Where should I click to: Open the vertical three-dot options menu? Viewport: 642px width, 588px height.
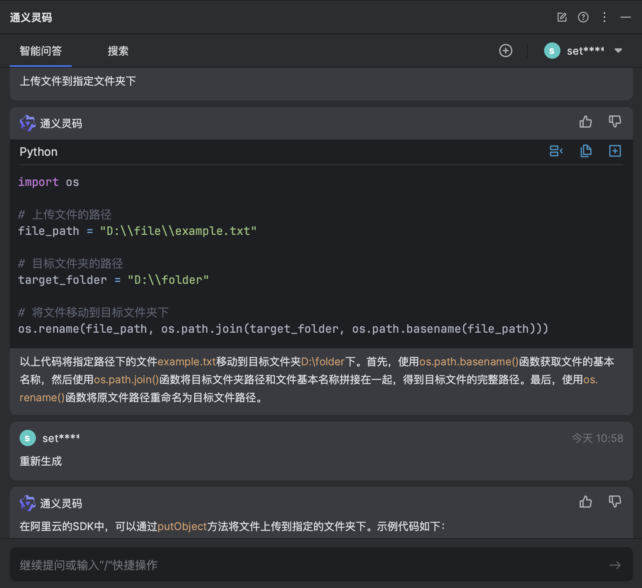coord(604,17)
